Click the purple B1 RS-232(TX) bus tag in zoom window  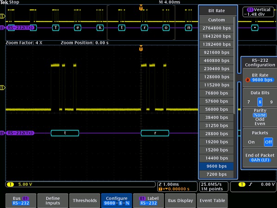19,133
